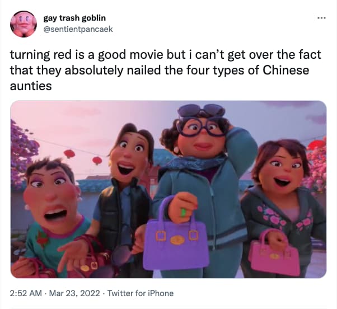Open the gay trash goblin display name

(x=74, y=18)
